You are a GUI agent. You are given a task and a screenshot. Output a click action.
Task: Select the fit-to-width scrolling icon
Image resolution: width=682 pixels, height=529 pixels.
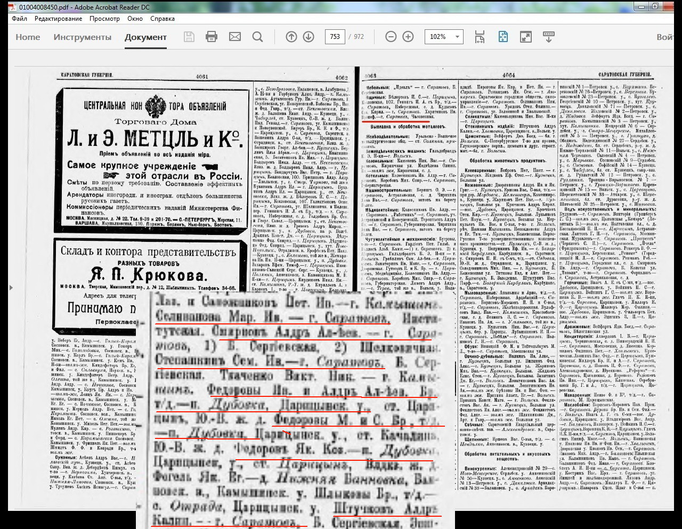480,37
